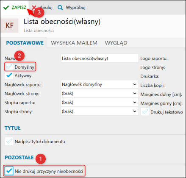
Task: Open the WYGLĄD tab
Action: click(x=116, y=43)
